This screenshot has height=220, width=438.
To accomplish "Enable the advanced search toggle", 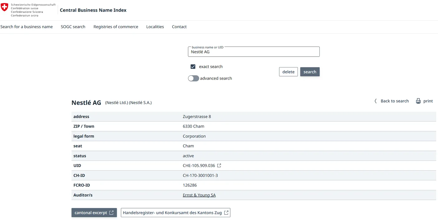I will pos(193,78).
